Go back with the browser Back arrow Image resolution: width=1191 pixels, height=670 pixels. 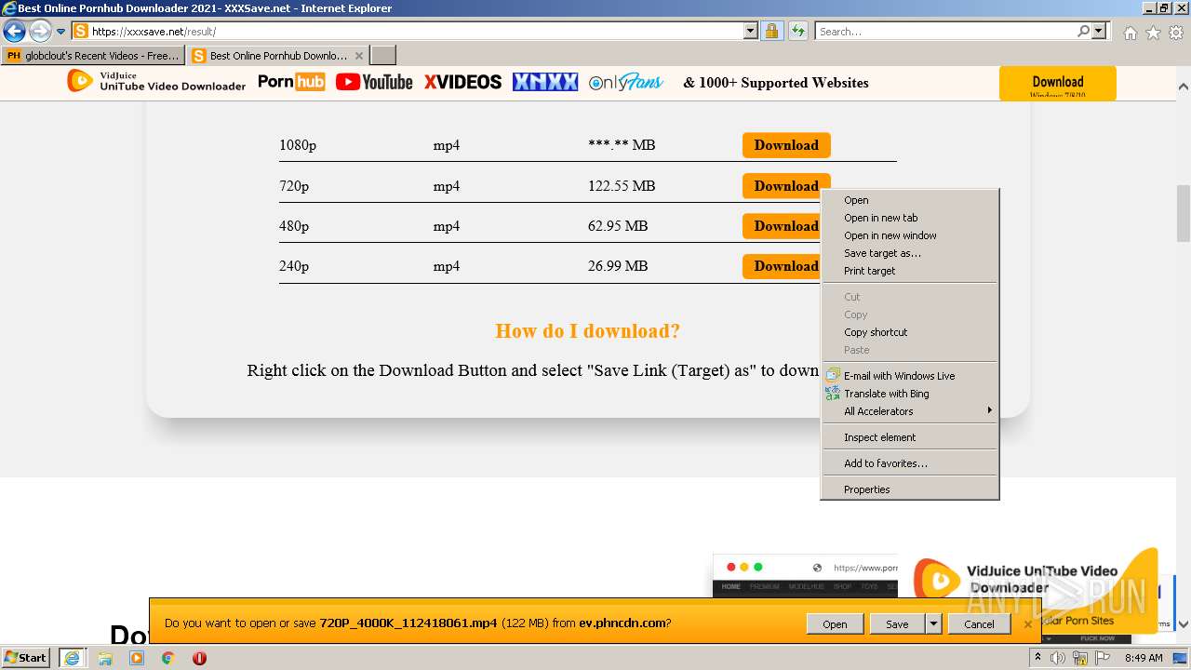coord(14,32)
